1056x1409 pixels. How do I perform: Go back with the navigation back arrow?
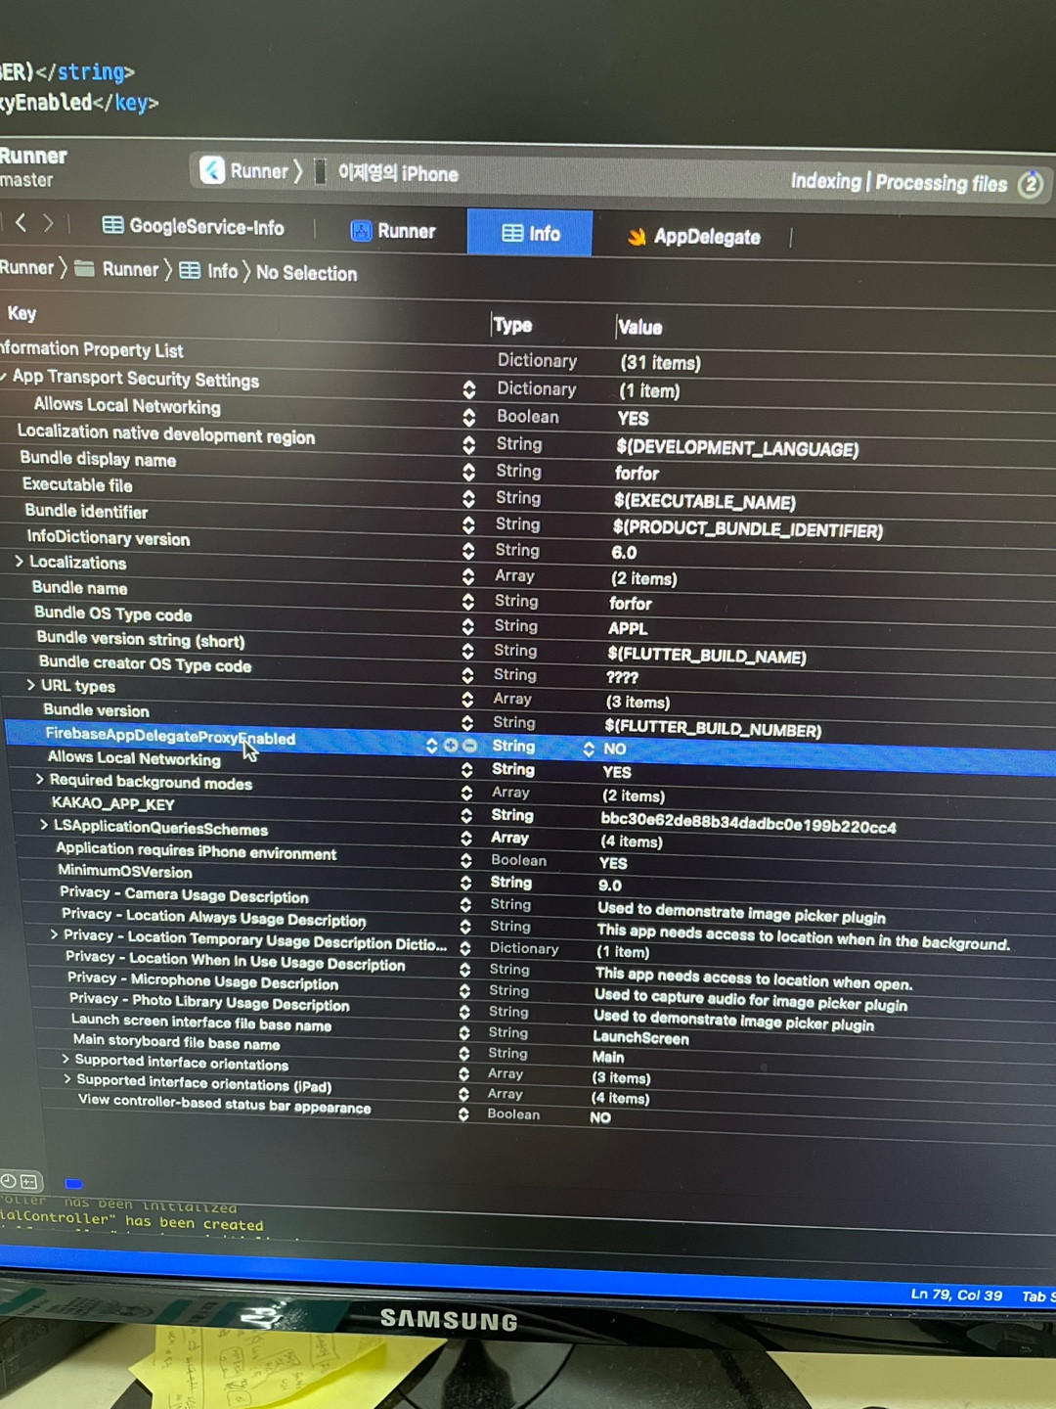(x=21, y=223)
